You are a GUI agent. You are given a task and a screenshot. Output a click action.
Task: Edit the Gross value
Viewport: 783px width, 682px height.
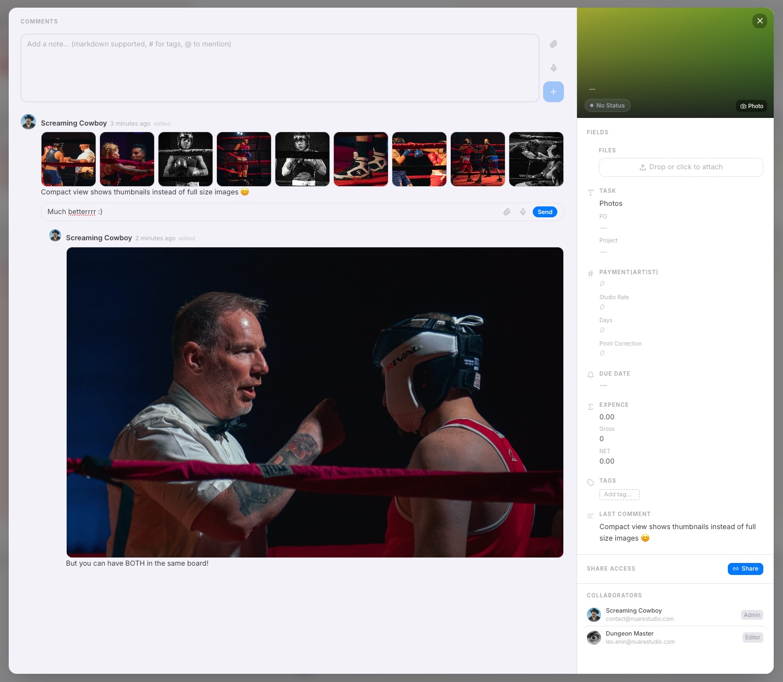pos(602,439)
